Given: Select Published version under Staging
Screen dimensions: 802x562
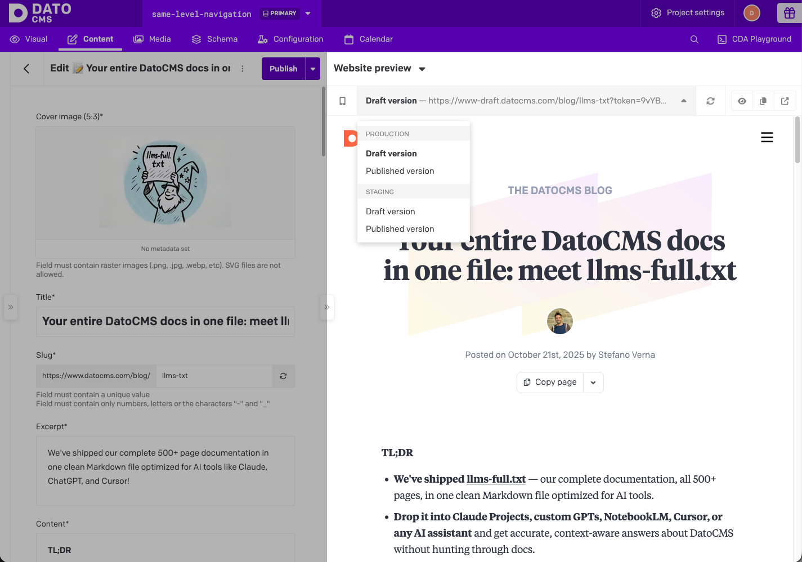Looking at the screenshot, I should pos(400,228).
